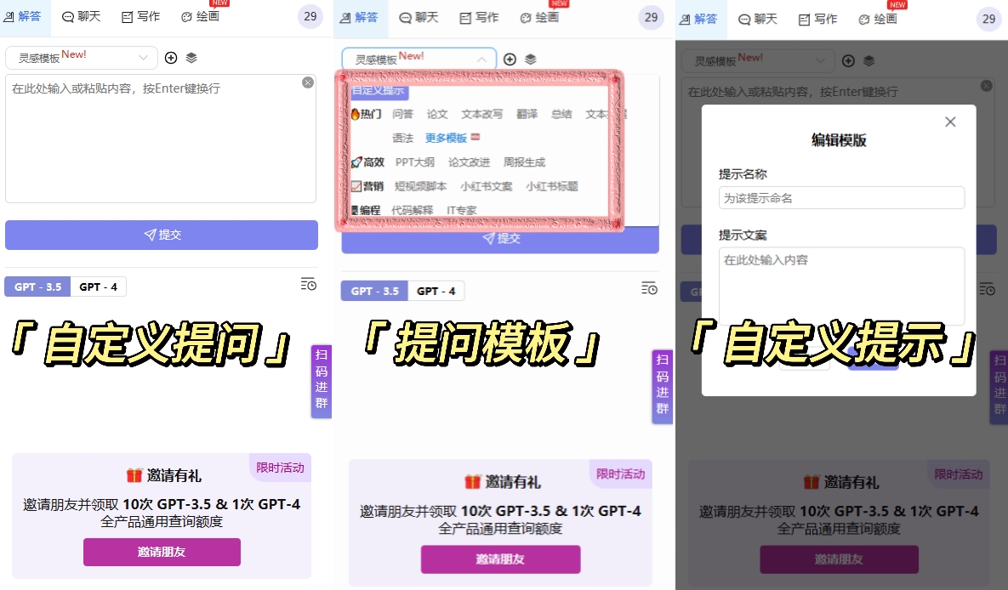Screen dimensions: 1008x590
Task: Choose 文本改写 template
Action: (x=481, y=114)
